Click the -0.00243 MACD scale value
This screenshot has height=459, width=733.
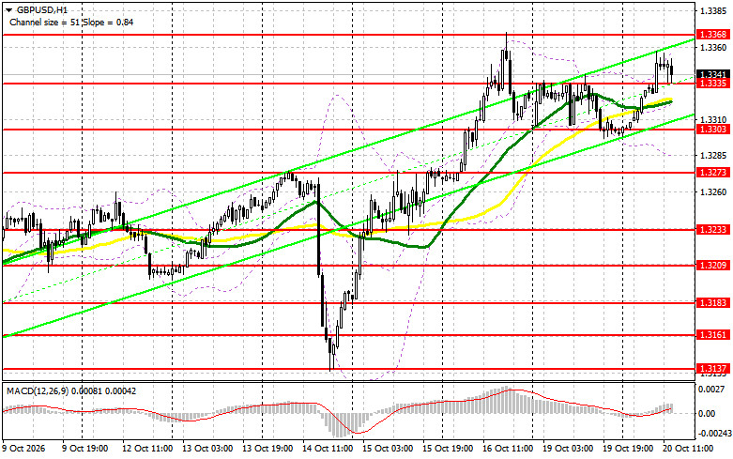[x=715, y=434]
